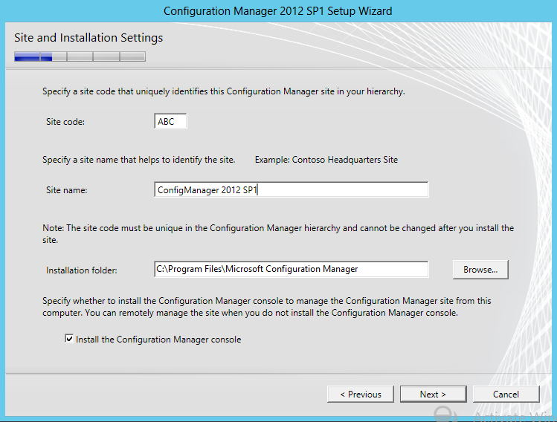The image size is (557, 422).
Task: Cancel the setup wizard
Action: pos(506,394)
